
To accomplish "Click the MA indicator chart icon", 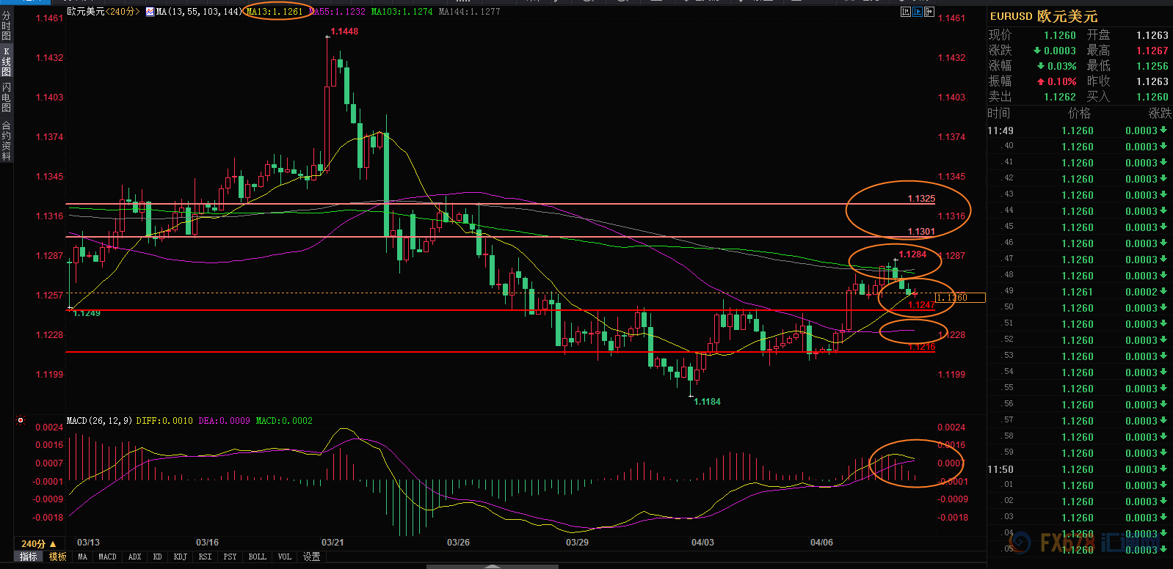I will click(x=150, y=12).
